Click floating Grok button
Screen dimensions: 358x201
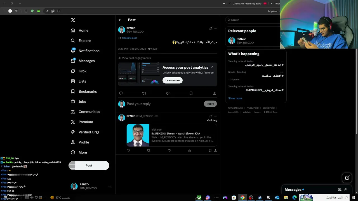click(347, 178)
